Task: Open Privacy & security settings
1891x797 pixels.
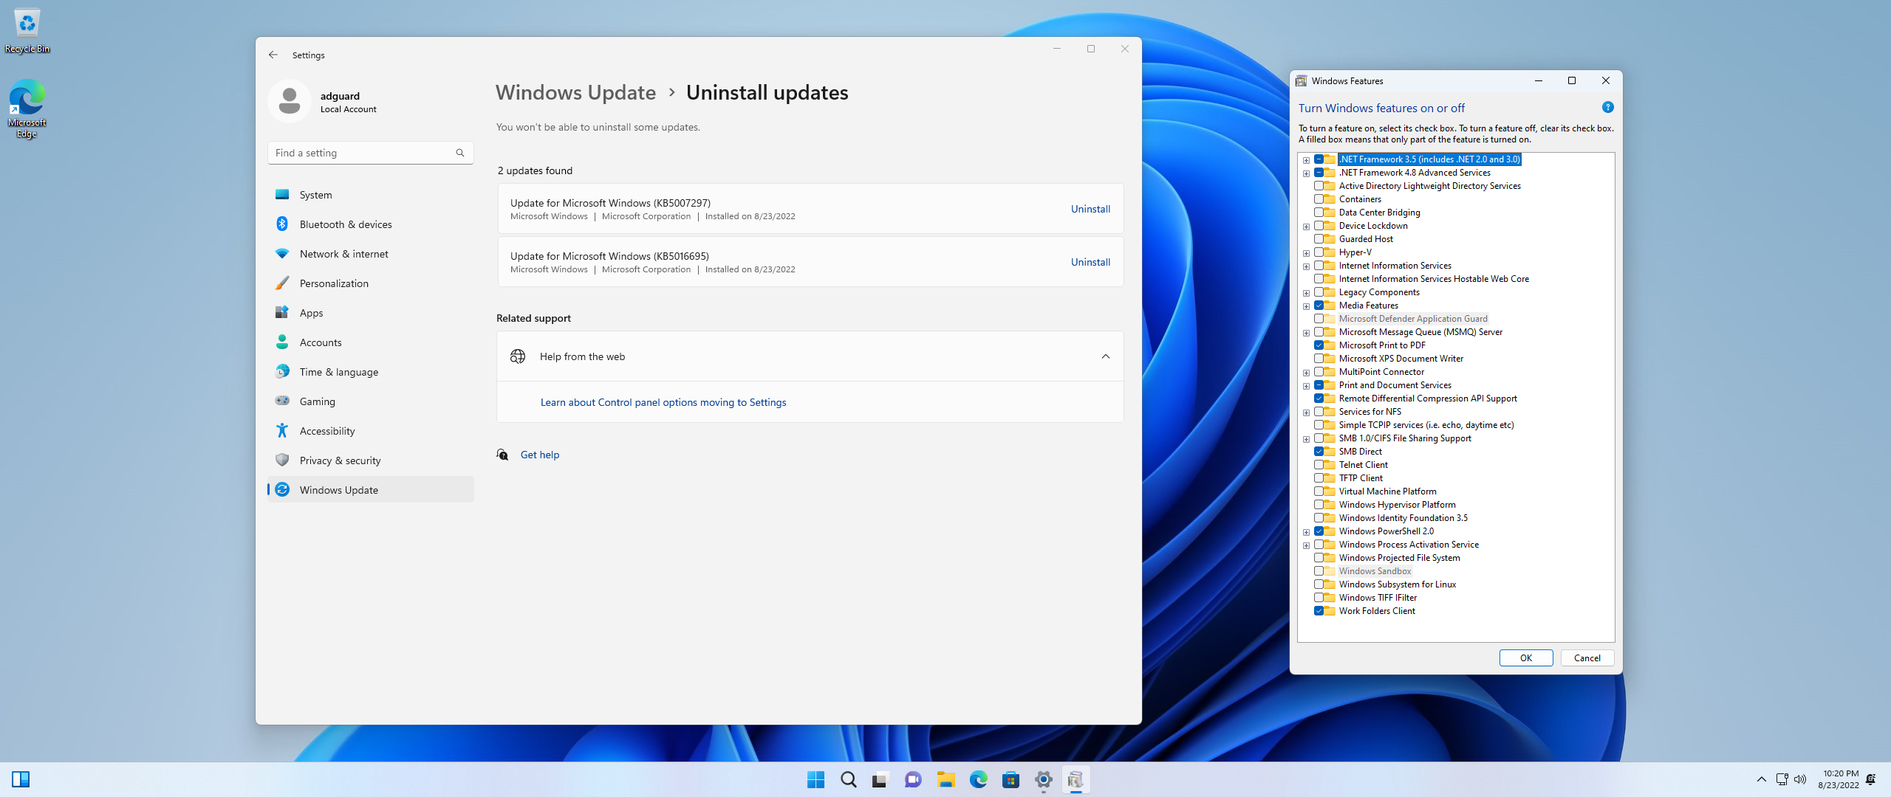Action: click(371, 460)
